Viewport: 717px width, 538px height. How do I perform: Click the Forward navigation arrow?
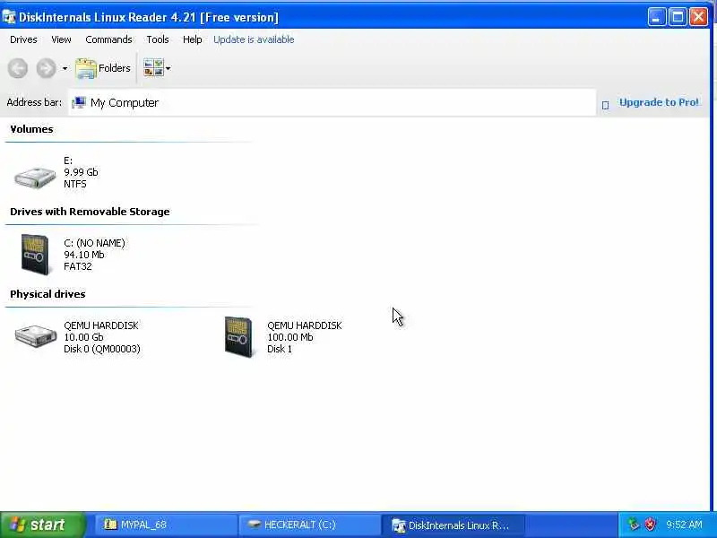pos(46,69)
